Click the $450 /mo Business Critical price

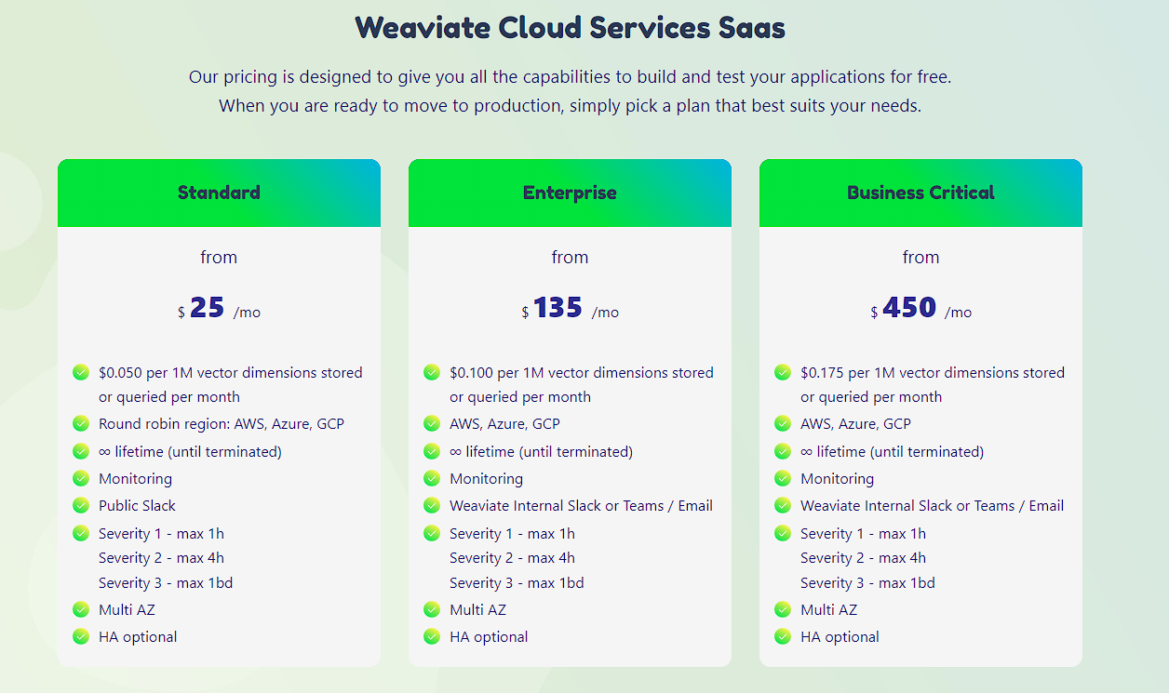(x=920, y=308)
